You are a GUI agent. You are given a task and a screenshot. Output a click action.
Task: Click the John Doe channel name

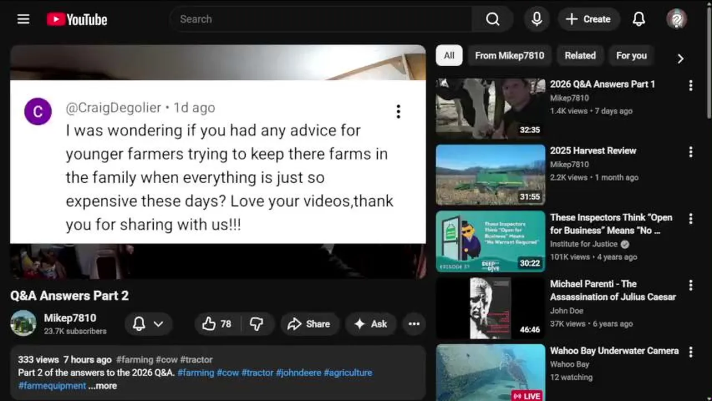pyautogui.click(x=567, y=311)
